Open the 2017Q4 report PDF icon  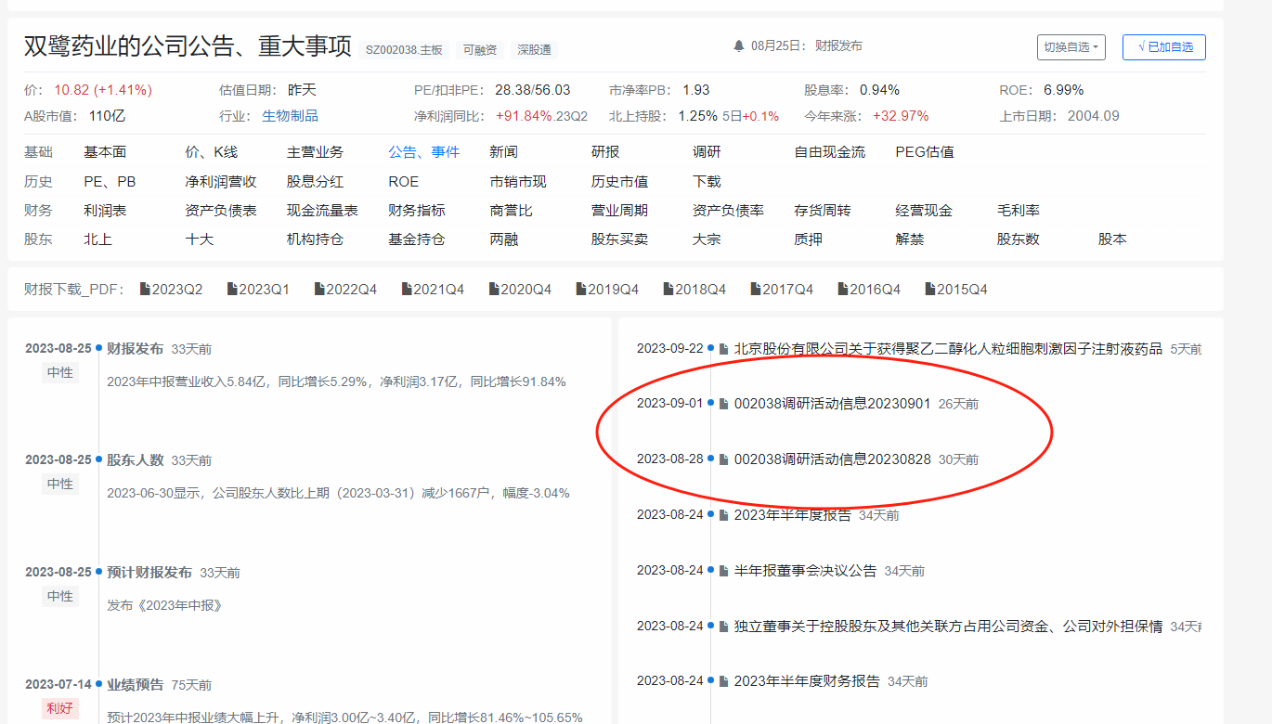[x=756, y=290]
